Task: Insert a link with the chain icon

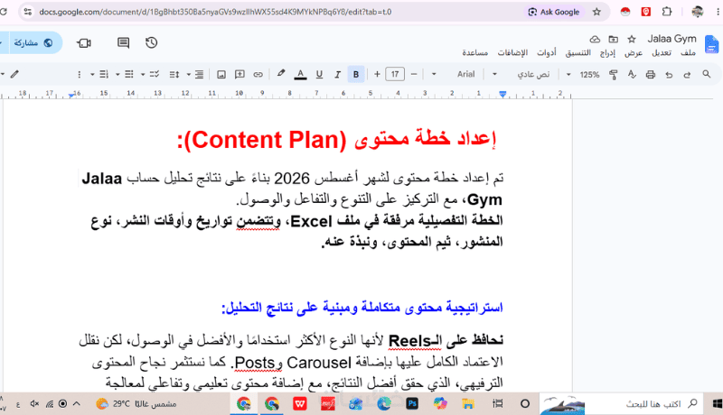Action: [258, 75]
